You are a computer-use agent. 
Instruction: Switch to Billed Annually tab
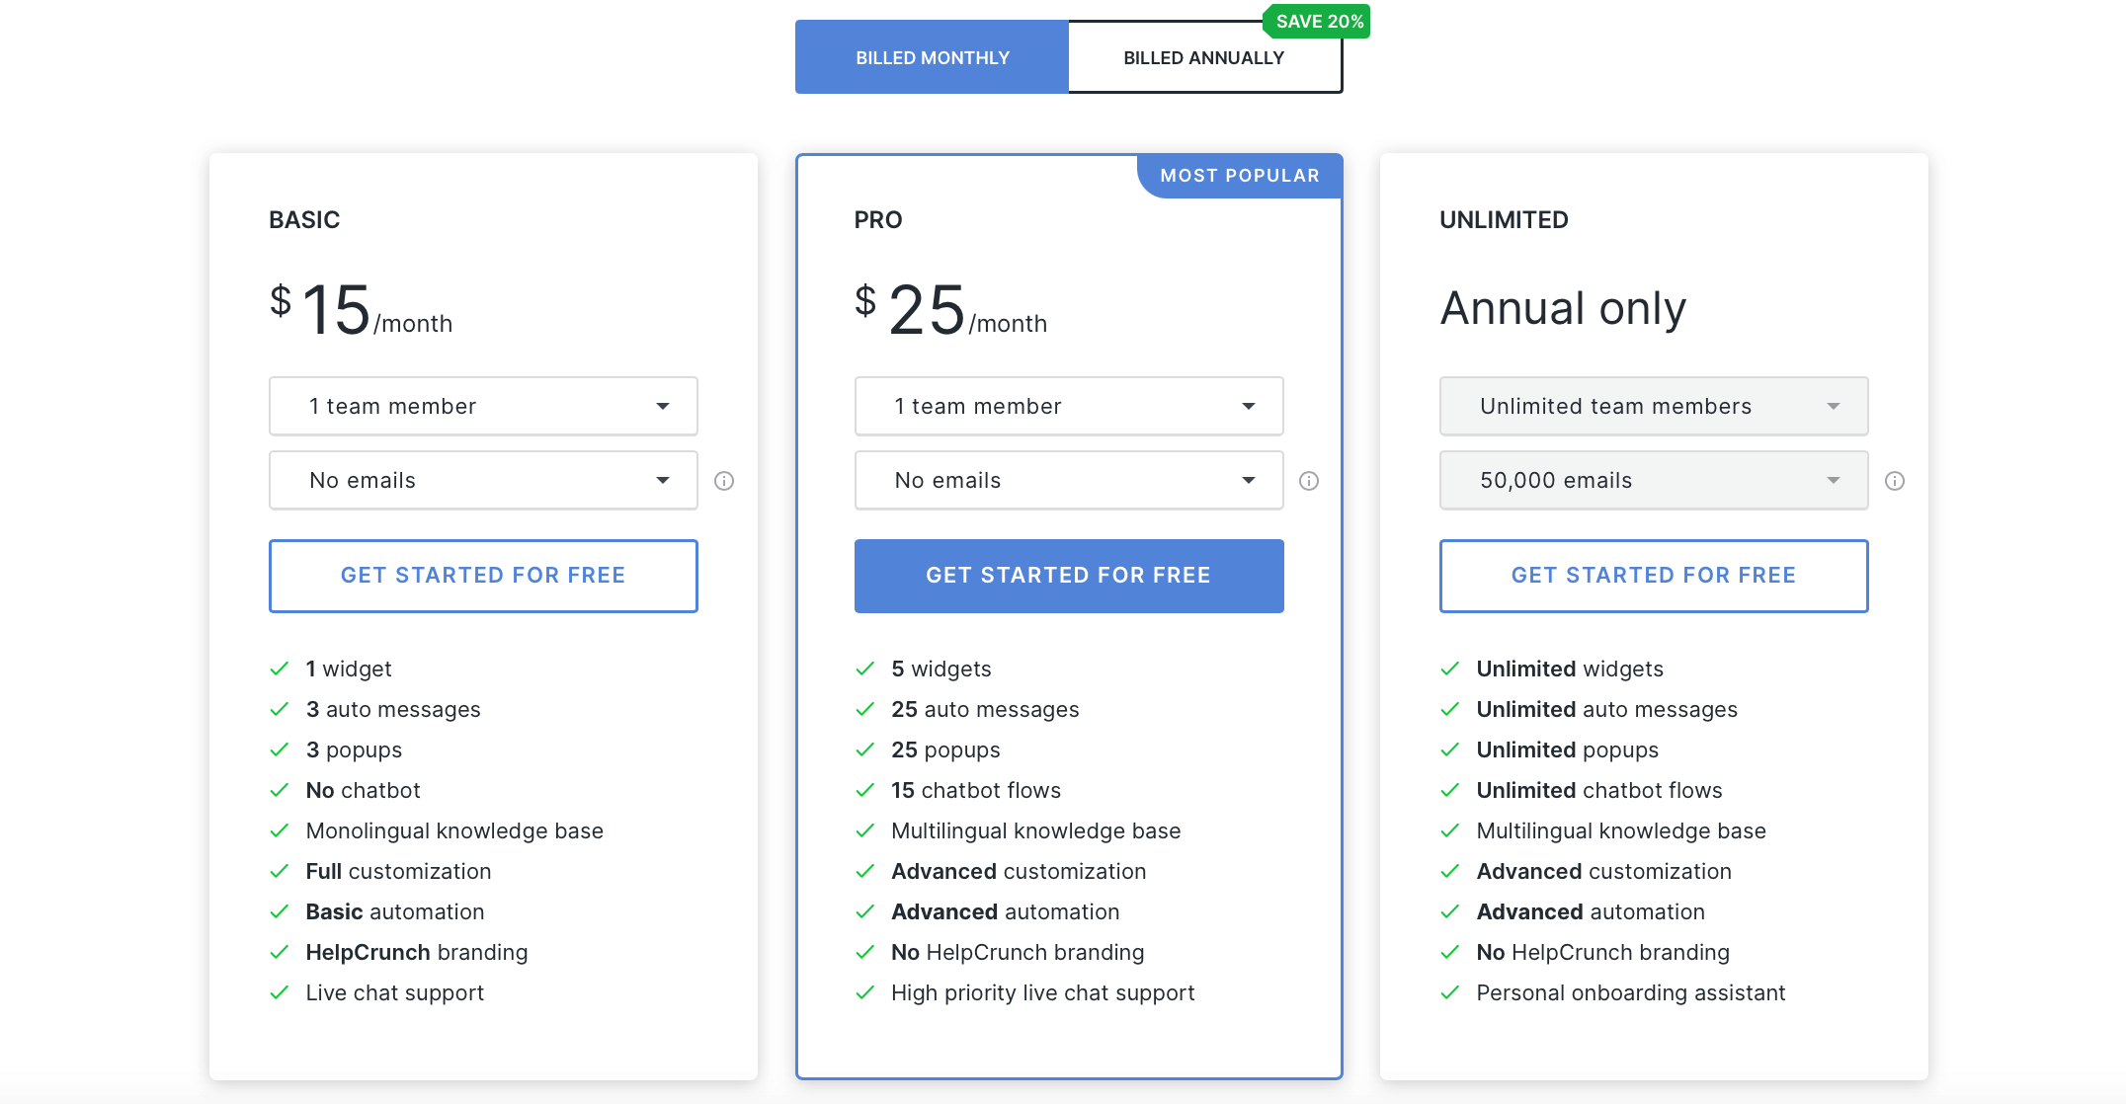click(x=1204, y=57)
